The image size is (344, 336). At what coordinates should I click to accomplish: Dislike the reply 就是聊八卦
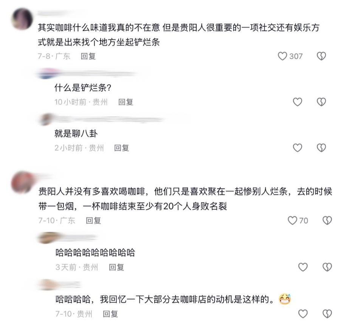click(x=321, y=148)
